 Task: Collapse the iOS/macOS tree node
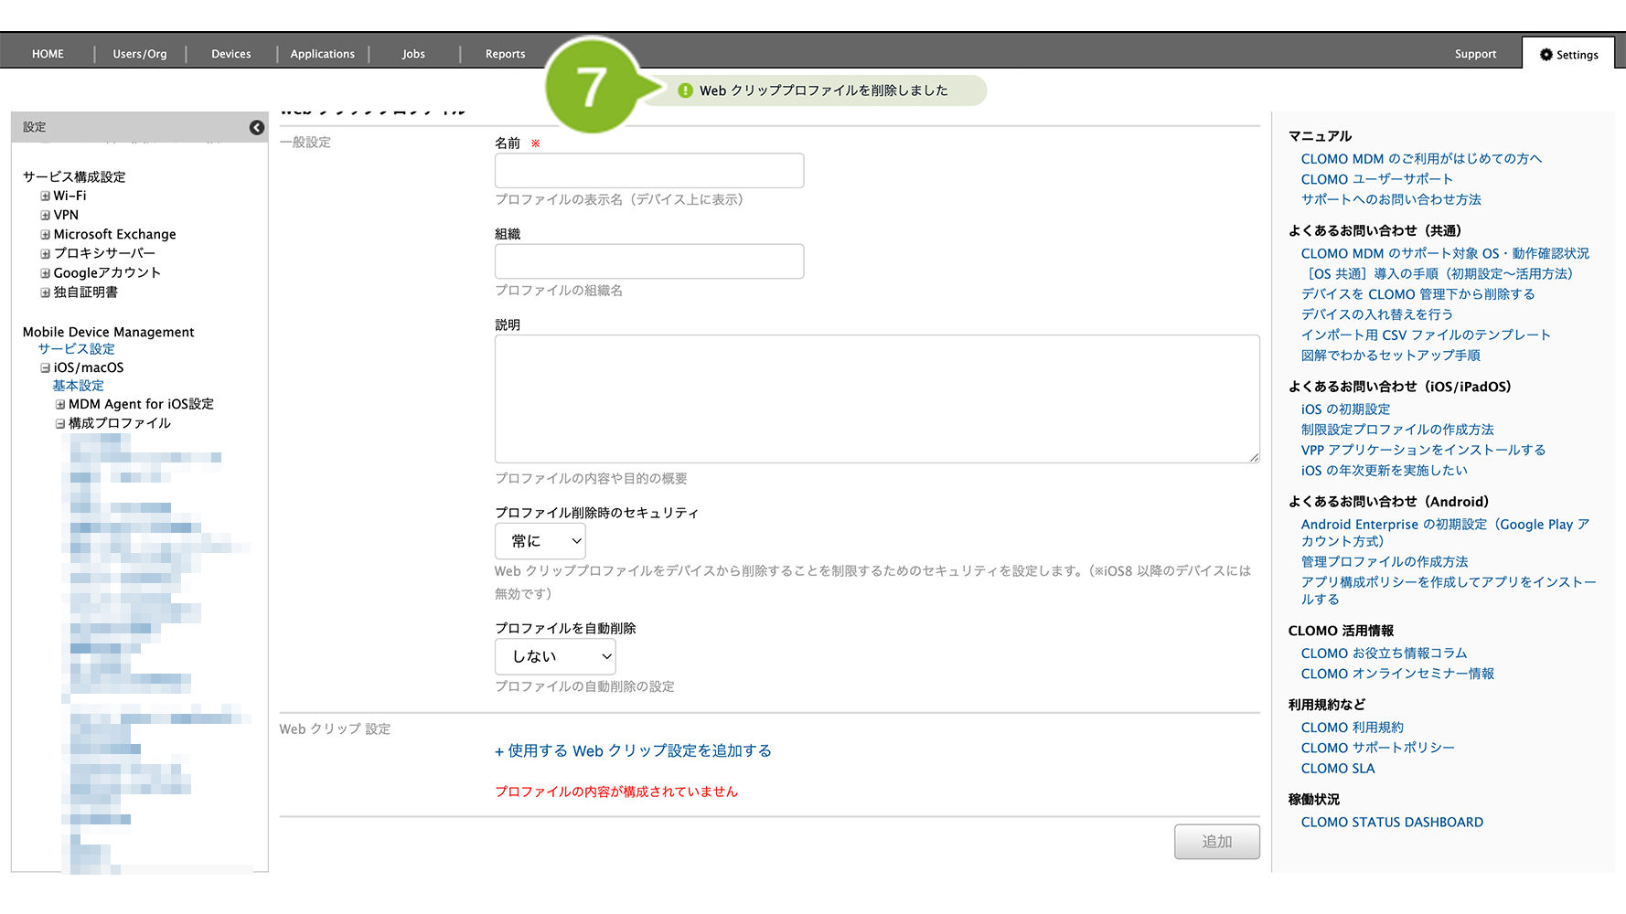pos(45,368)
